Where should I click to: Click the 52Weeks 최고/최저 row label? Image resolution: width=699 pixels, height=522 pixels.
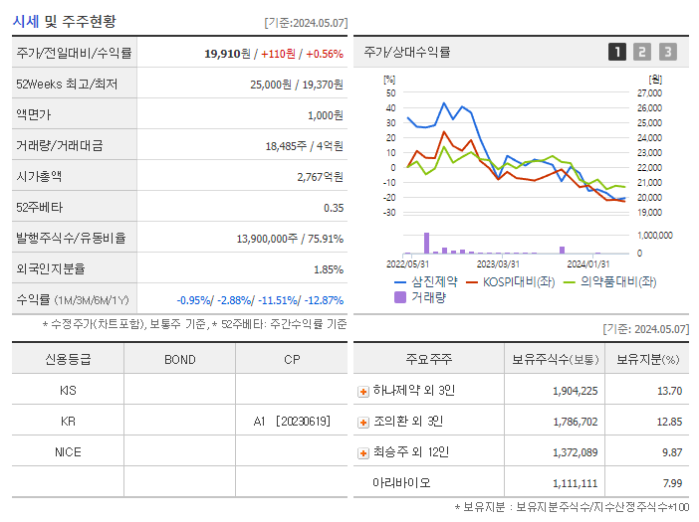pos(67,85)
